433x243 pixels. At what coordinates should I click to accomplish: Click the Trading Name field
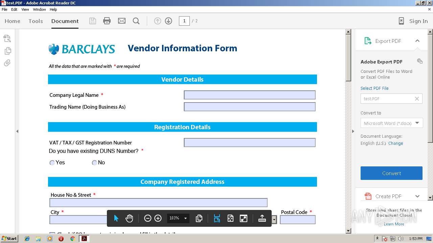[x=250, y=107]
